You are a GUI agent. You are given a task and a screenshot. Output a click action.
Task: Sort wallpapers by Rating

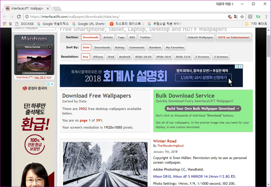pos(119,47)
